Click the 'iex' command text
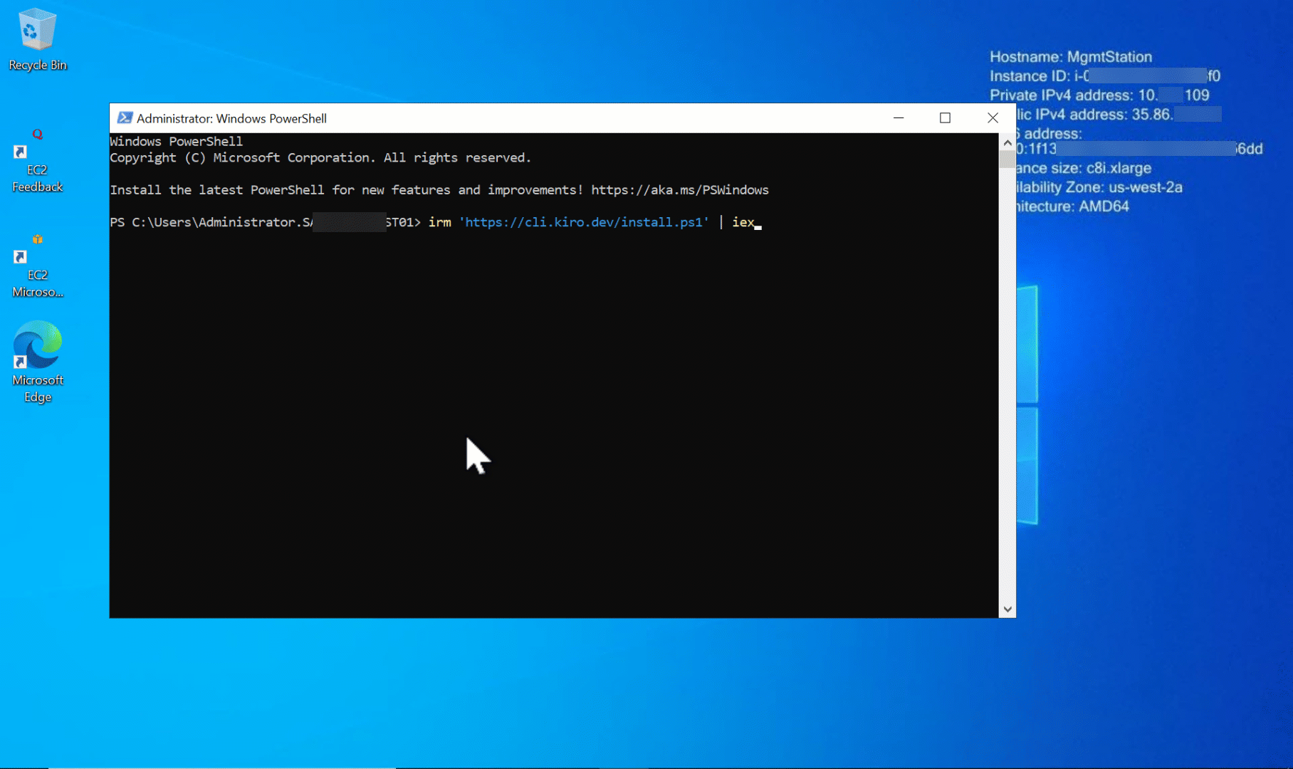Image resolution: width=1293 pixels, height=769 pixels. pyautogui.click(x=743, y=222)
